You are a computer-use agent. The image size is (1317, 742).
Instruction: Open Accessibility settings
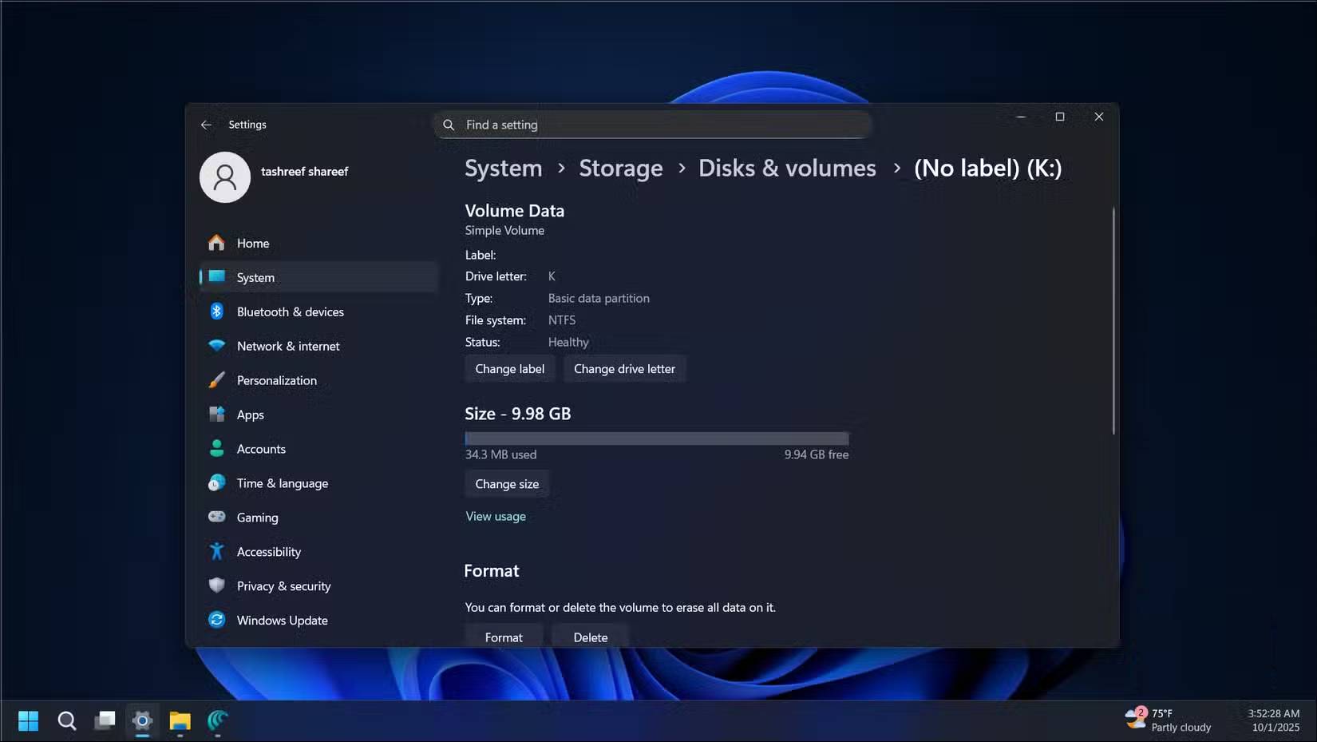[269, 551]
